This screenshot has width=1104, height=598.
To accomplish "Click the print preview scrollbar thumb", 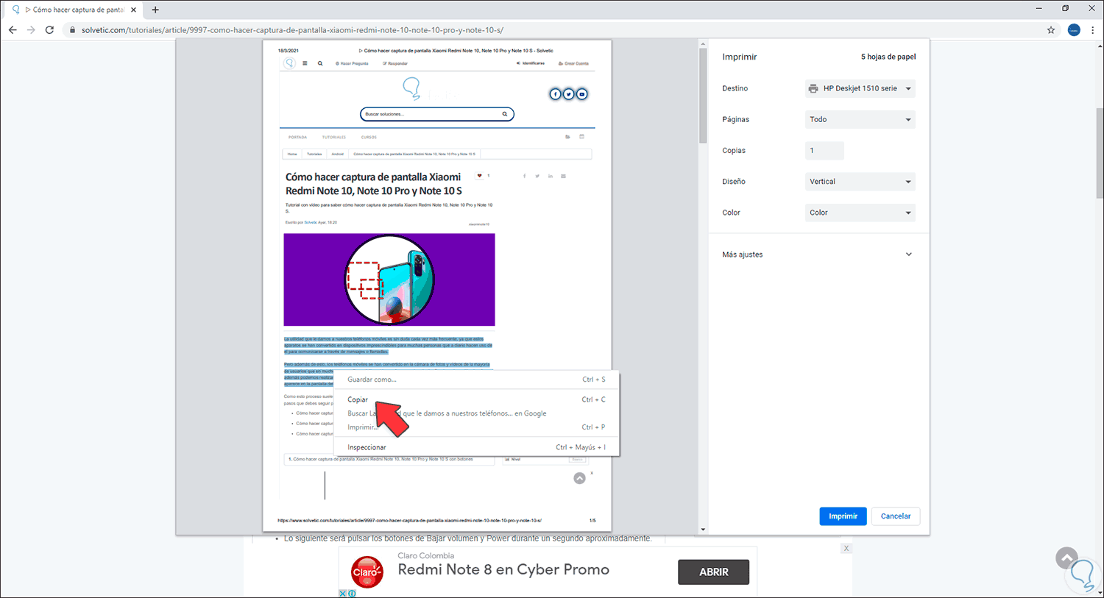I will (703, 96).
